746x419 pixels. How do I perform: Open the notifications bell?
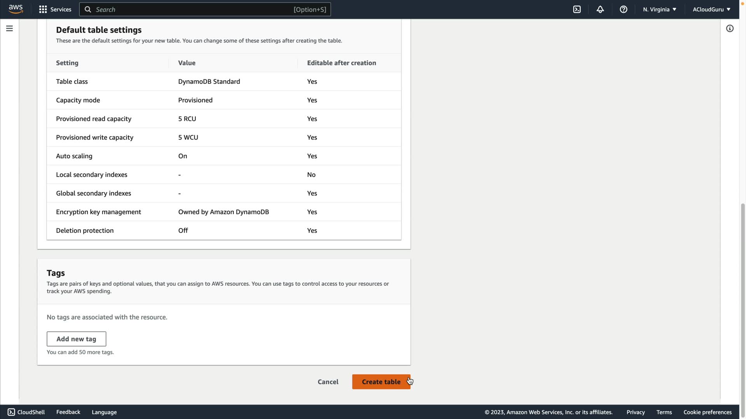pyautogui.click(x=600, y=9)
